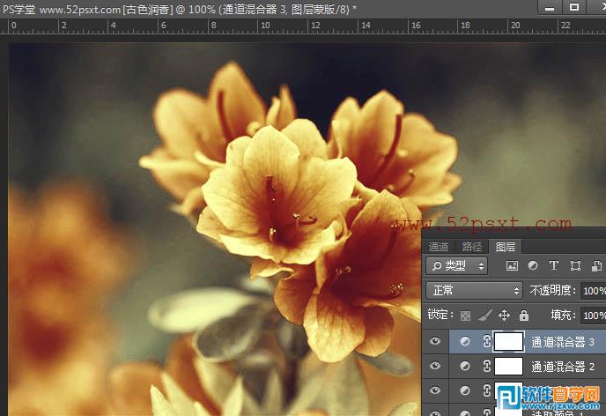Click the 通道混合器 3 layer mask thumbnail

pos(508,342)
